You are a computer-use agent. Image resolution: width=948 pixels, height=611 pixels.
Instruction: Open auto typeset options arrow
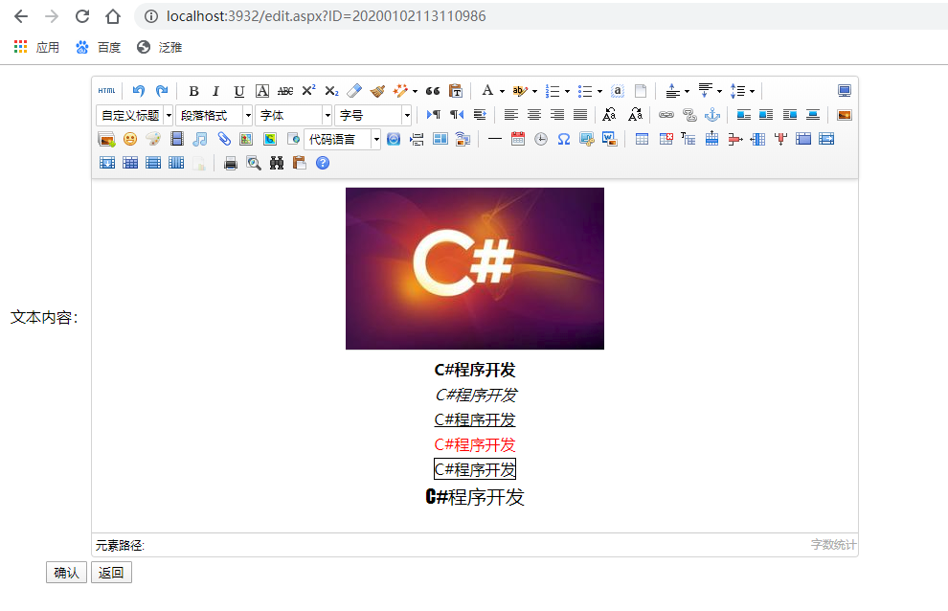[x=416, y=91]
